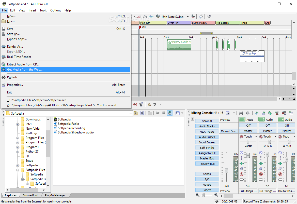
Task: Click the red record-style transport icon
Action: 135,104
